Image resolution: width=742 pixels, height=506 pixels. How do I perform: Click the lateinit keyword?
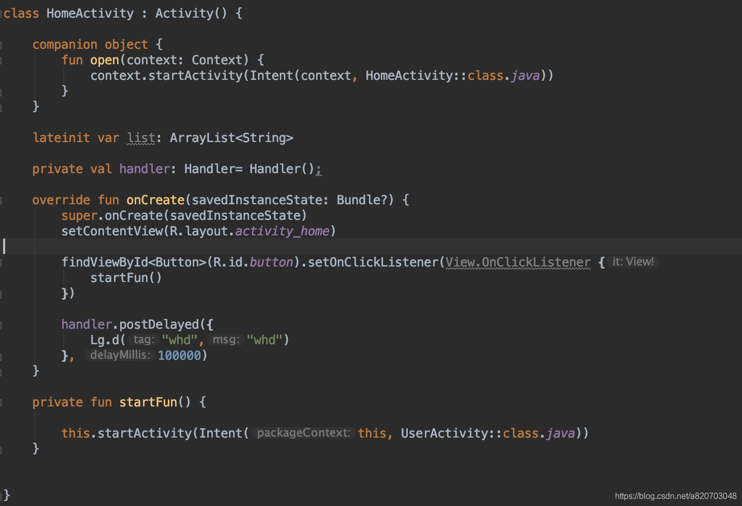61,138
